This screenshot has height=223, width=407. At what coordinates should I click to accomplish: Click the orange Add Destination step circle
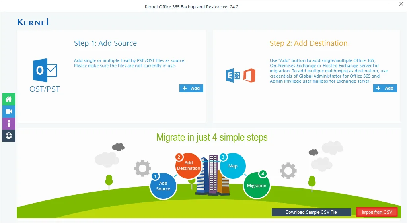pos(189,165)
